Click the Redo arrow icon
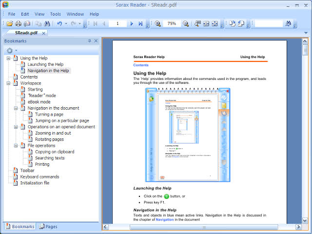 [74, 24]
